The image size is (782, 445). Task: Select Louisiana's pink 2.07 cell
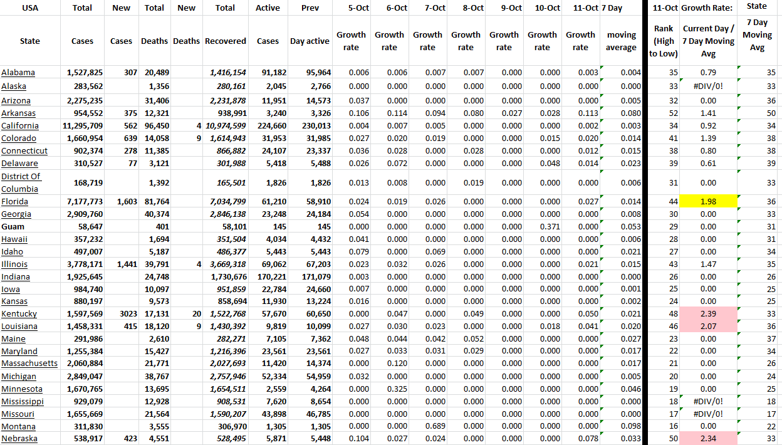point(709,327)
